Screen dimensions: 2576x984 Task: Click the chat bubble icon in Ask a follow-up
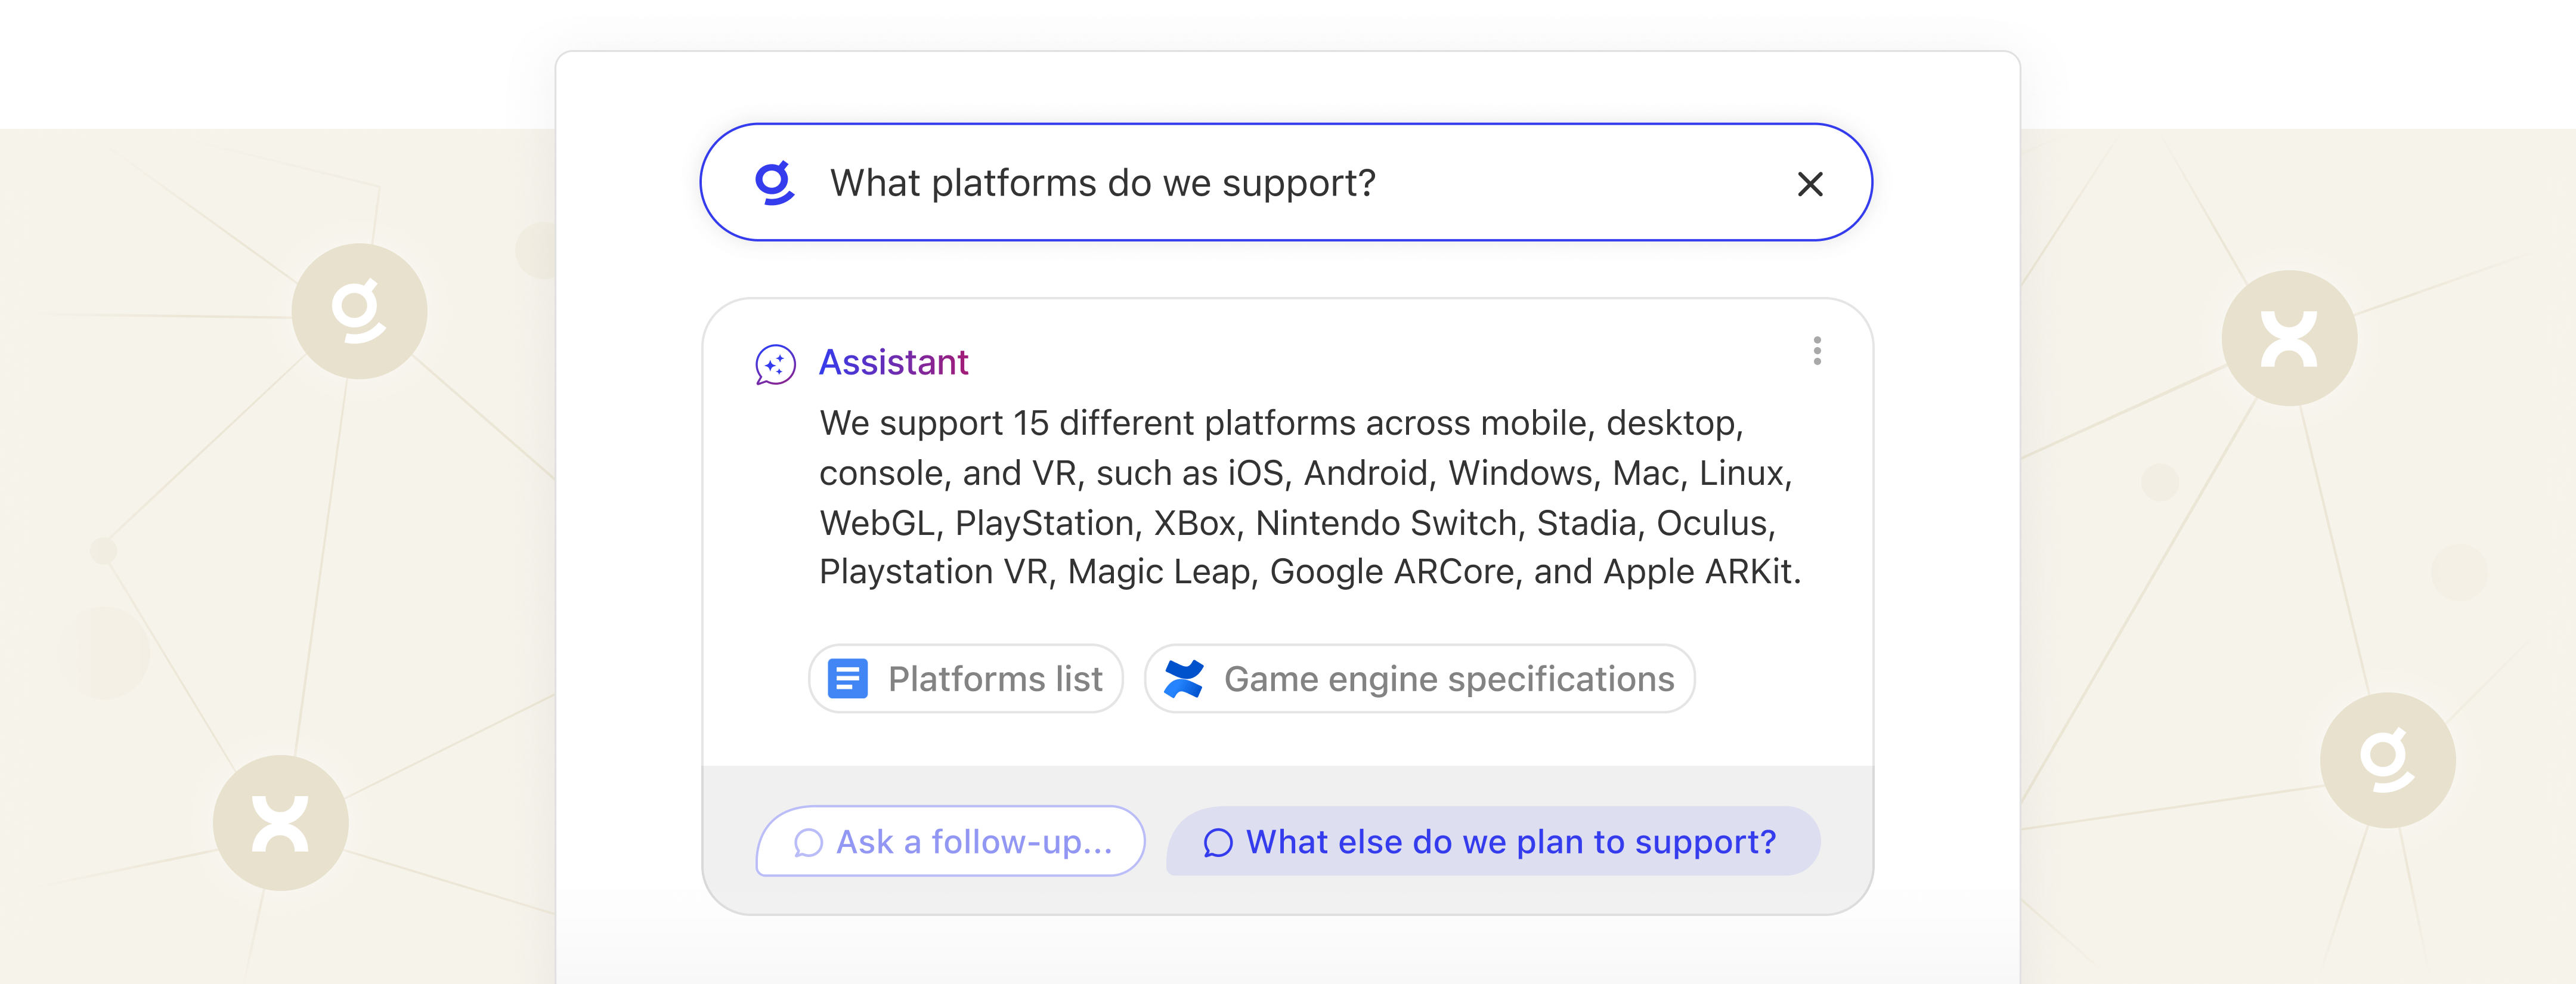click(x=808, y=843)
